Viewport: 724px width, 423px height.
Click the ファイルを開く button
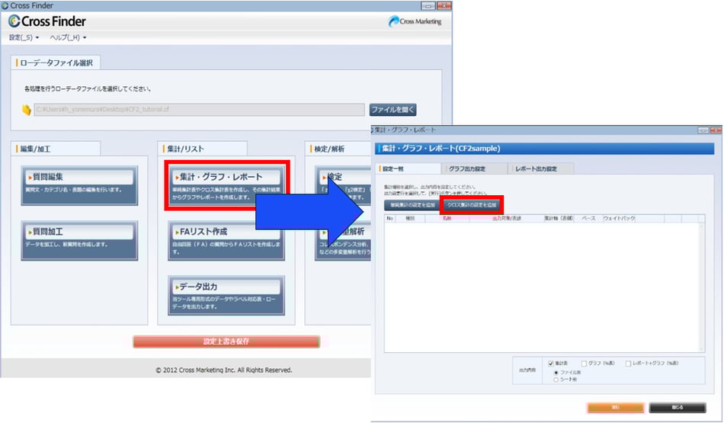click(392, 110)
